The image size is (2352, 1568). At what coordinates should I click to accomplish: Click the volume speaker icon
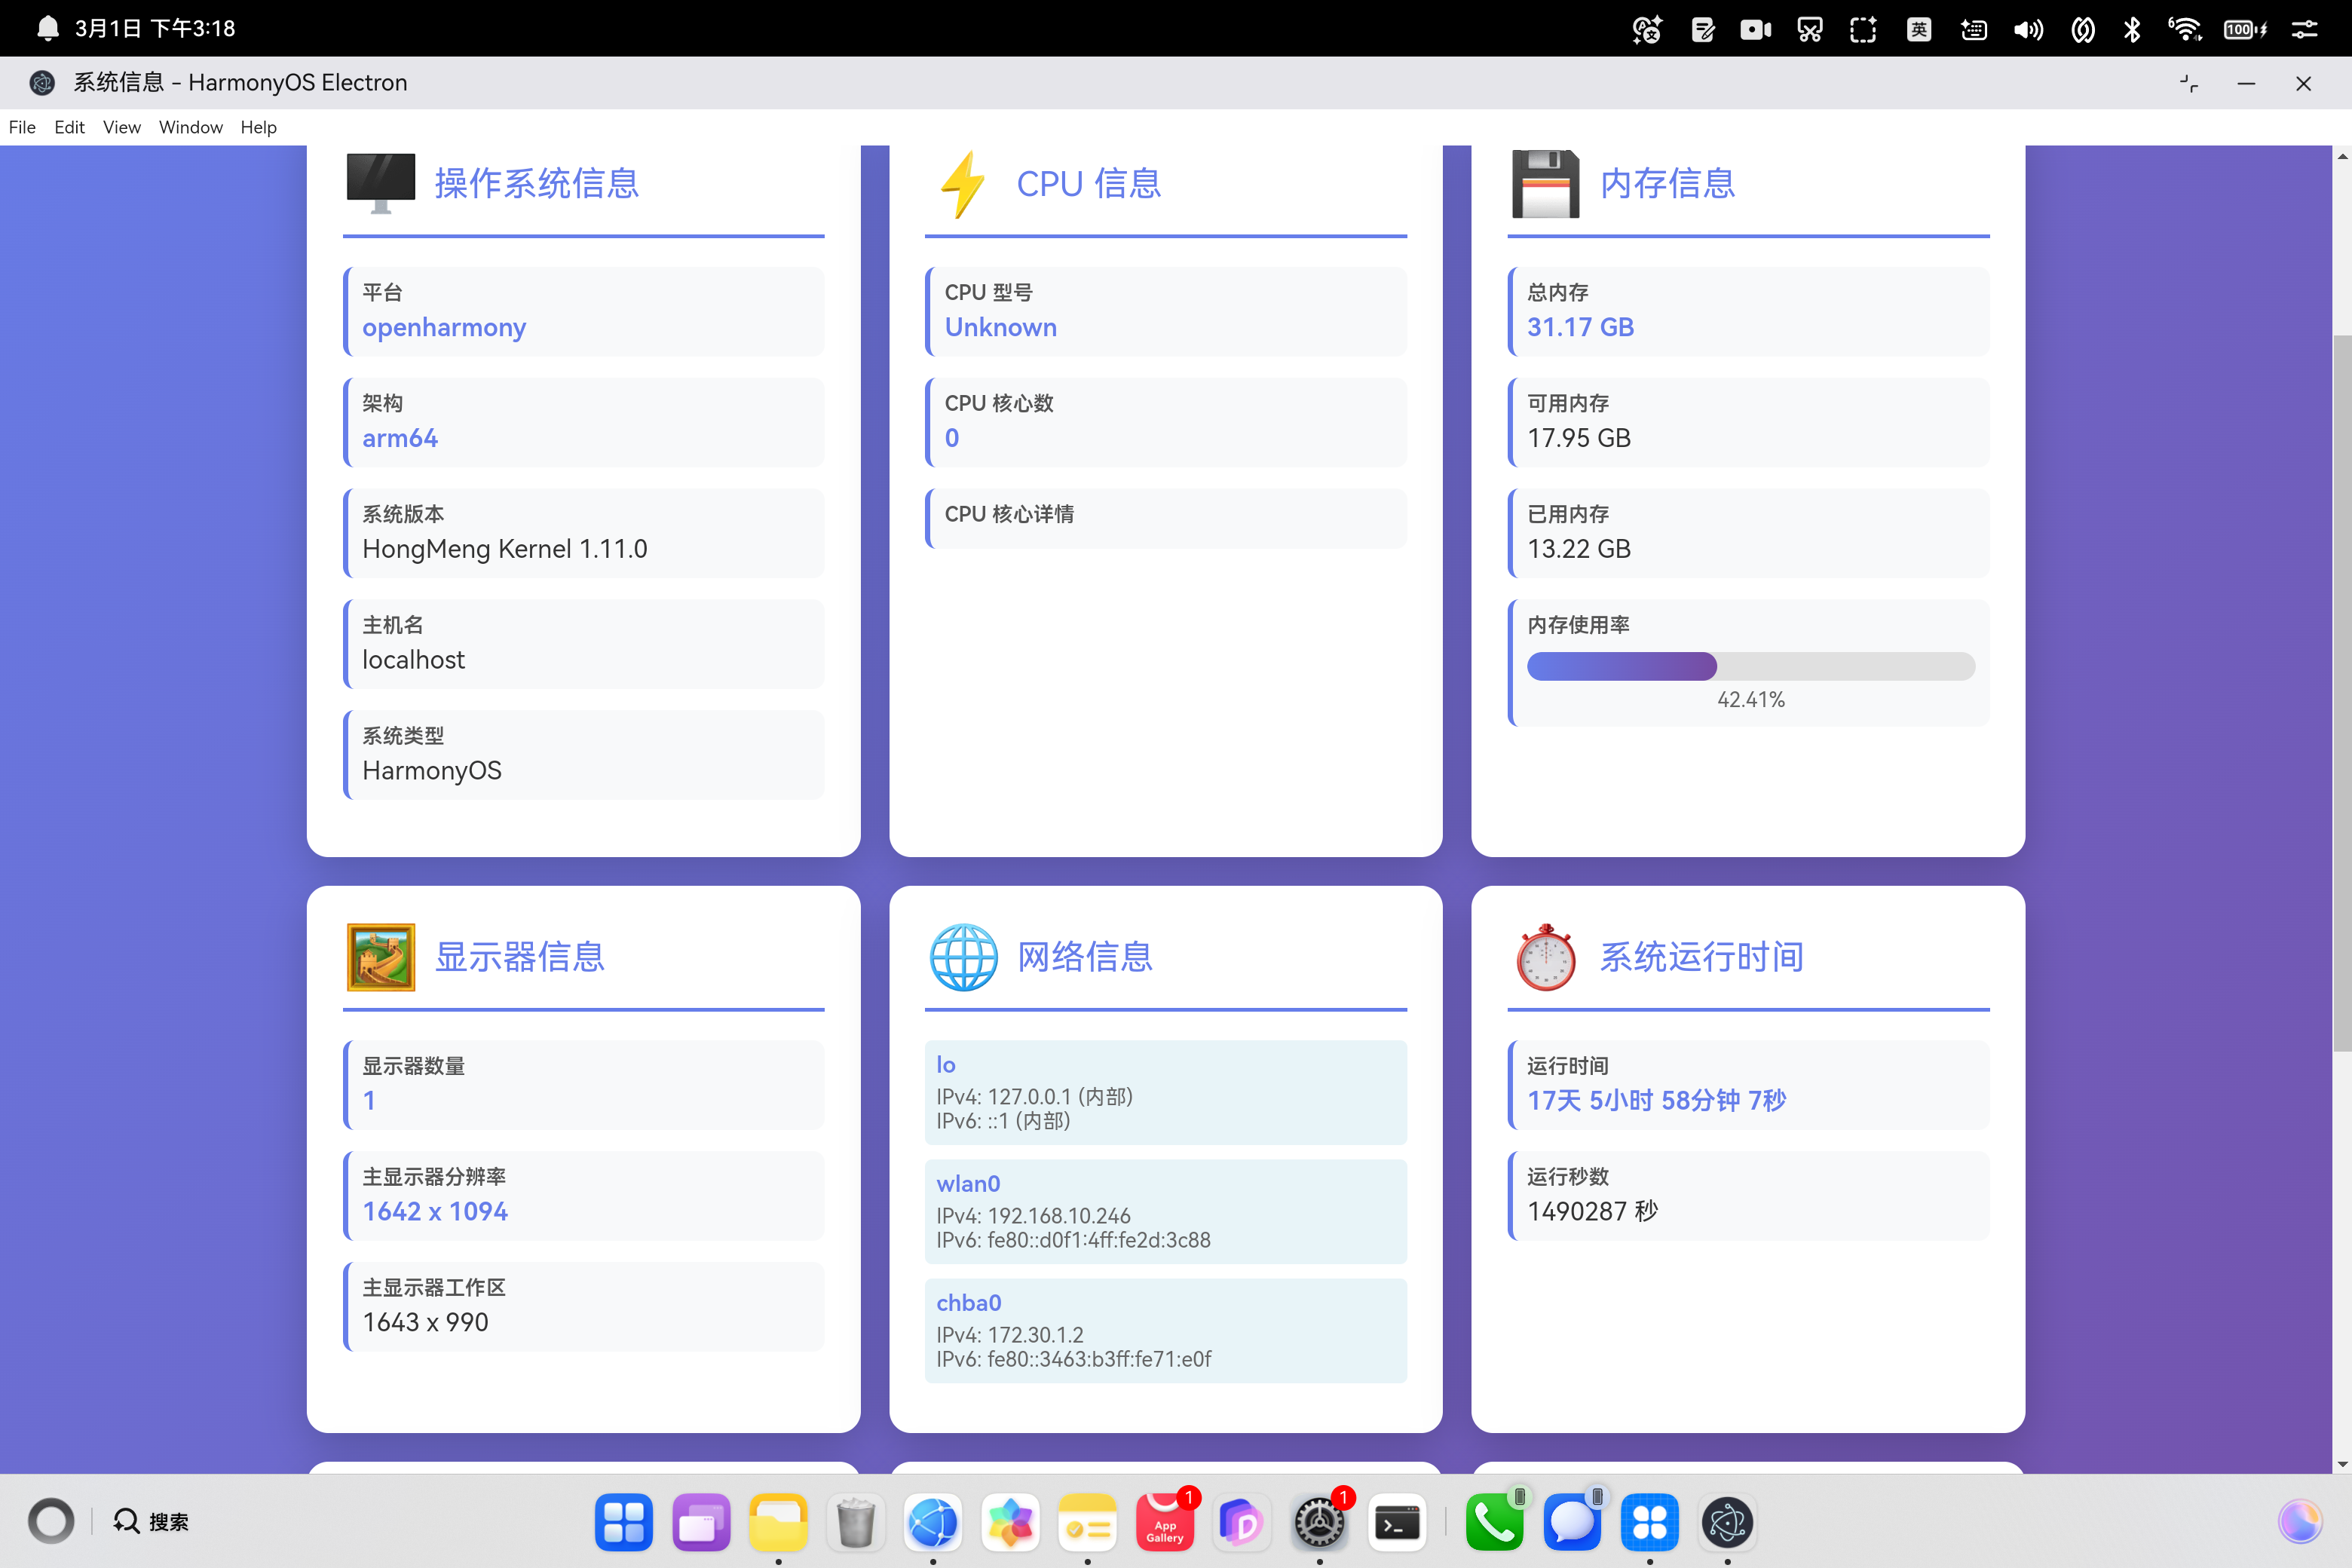(2027, 29)
